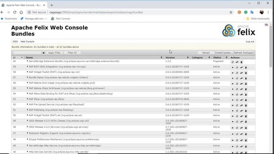Click the Apache Felix logo
274x154 pixels.
pyautogui.click(x=238, y=30)
